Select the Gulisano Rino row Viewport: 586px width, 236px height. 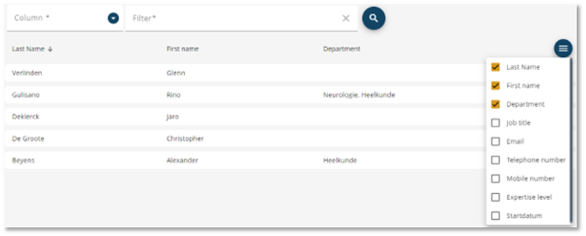click(x=245, y=95)
